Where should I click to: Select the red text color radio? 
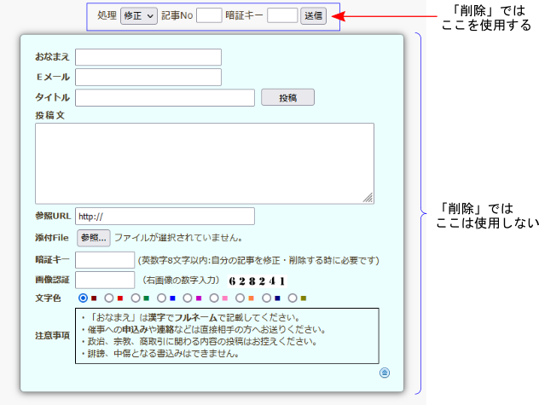tap(109, 298)
